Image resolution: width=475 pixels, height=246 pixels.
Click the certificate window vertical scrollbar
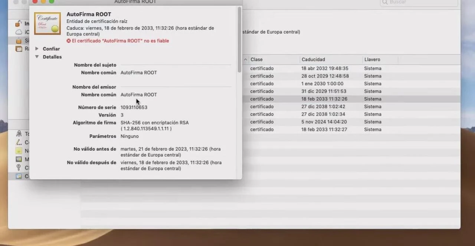pos(239,40)
